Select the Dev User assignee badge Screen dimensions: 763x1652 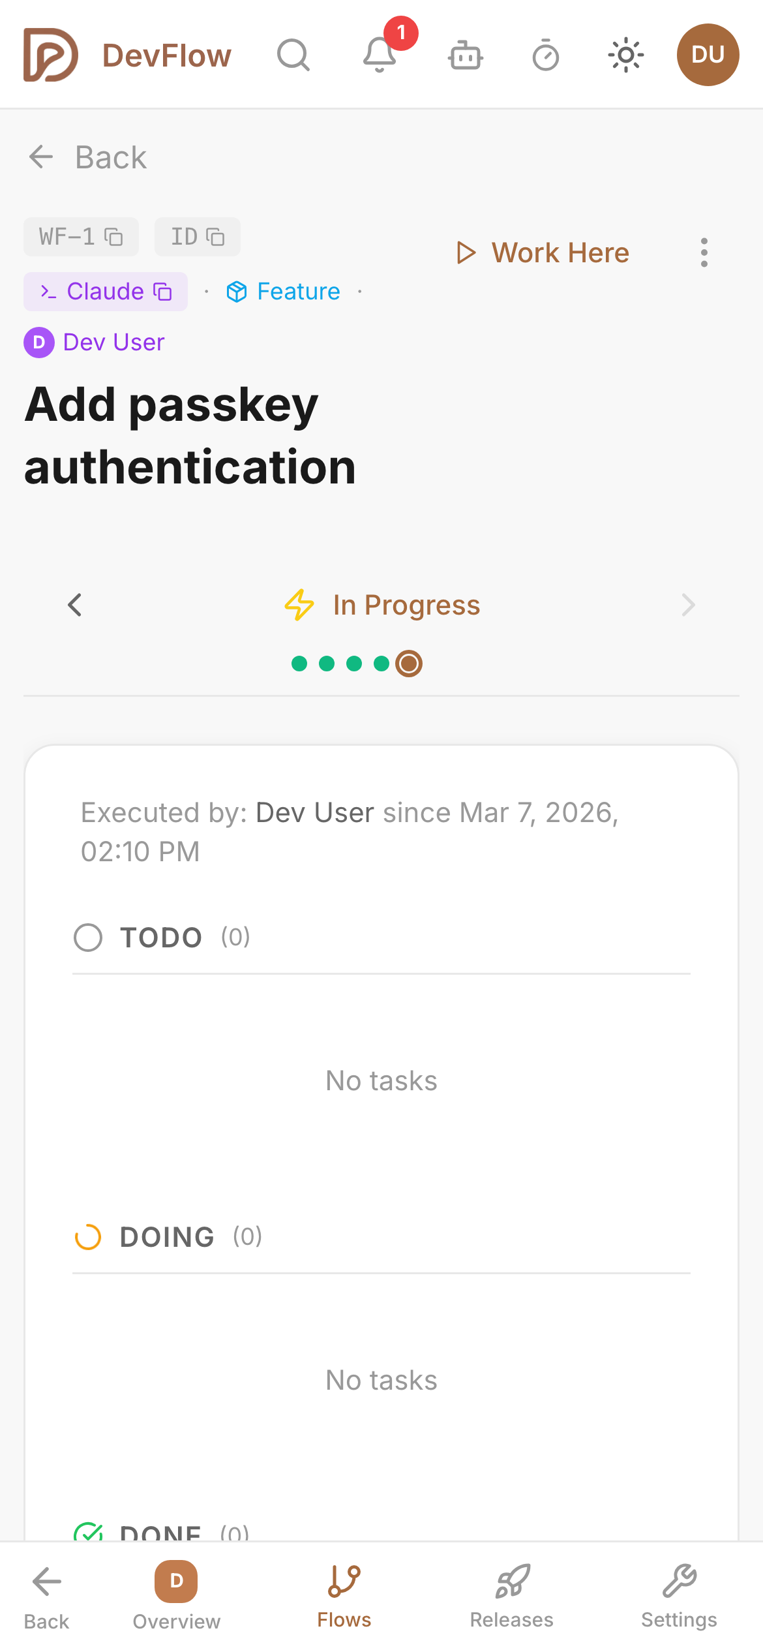pos(93,342)
